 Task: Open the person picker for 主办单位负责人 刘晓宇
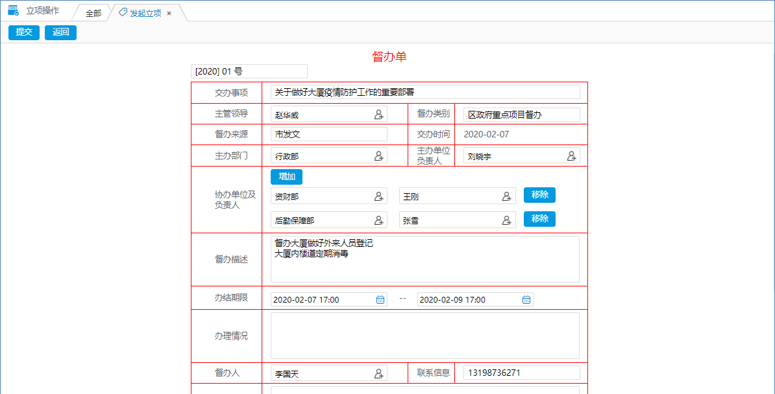[571, 156]
